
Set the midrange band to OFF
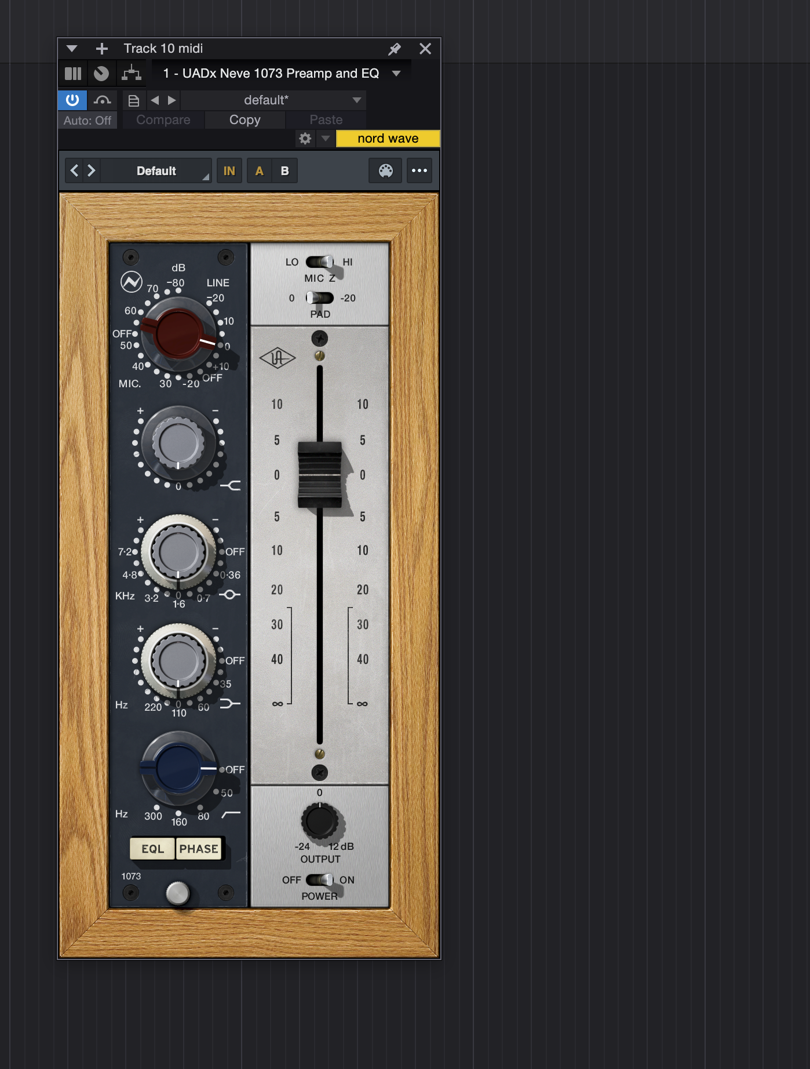(235, 552)
